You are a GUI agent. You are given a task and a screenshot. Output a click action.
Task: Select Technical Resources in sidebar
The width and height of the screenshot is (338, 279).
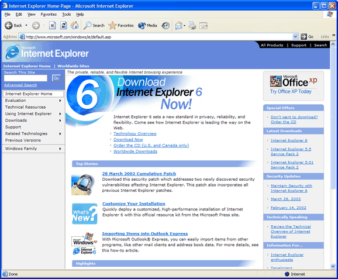click(25, 107)
